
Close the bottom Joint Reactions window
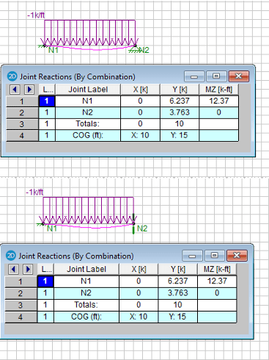pos(237,256)
